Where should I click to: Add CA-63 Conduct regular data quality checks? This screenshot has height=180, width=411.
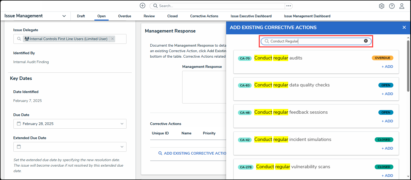pyautogui.click(x=387, y=94)
